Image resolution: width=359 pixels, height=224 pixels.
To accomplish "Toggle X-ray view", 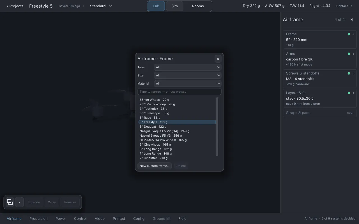I will coord(52,202).
